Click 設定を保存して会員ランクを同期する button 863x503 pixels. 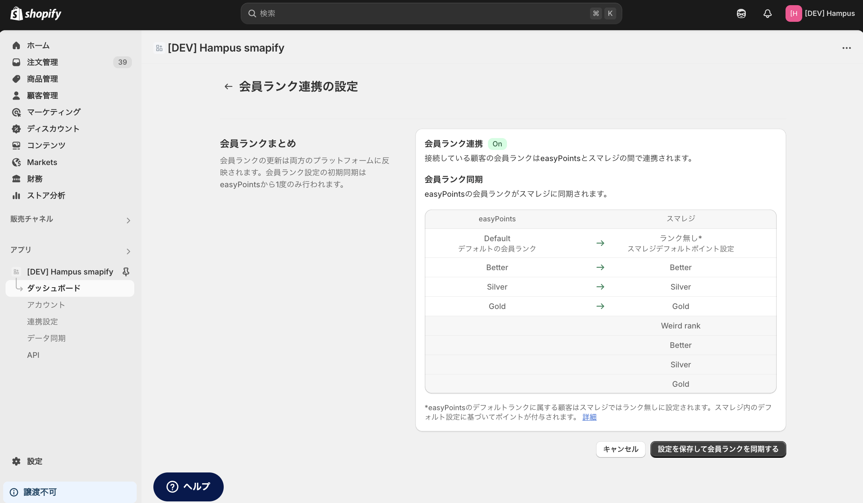[718, 449]
